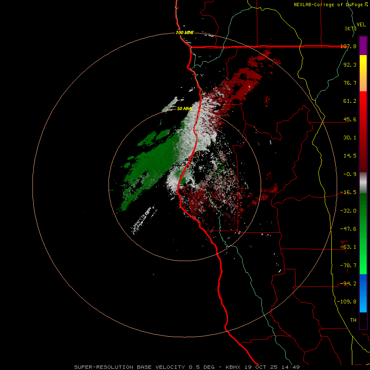Select the 100 NMI range ring label
Screen dimensions: 370x370
(185, 32)
